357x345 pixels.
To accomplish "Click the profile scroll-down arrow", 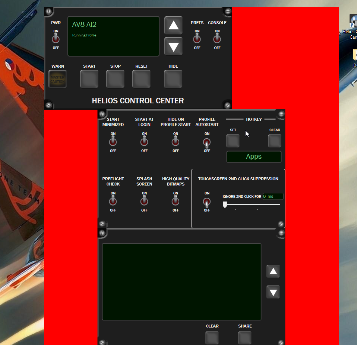I will (173, 46).
